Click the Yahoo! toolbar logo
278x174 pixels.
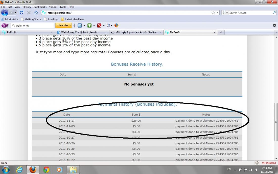tap(5, 26)
